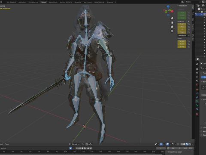Select rendered viewport shading

189,144
